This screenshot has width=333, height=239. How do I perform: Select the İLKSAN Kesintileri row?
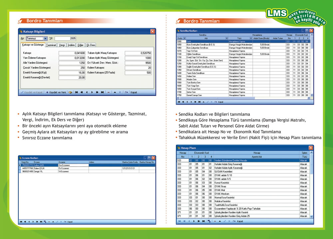pos(243,172)
